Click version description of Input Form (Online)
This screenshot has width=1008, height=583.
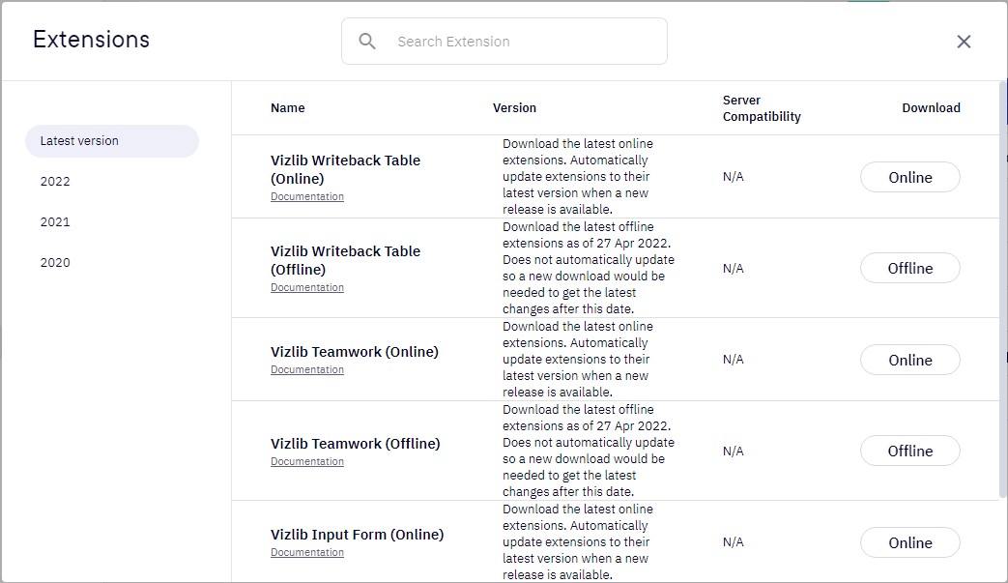pyautogui.click(x=577, y=541)
